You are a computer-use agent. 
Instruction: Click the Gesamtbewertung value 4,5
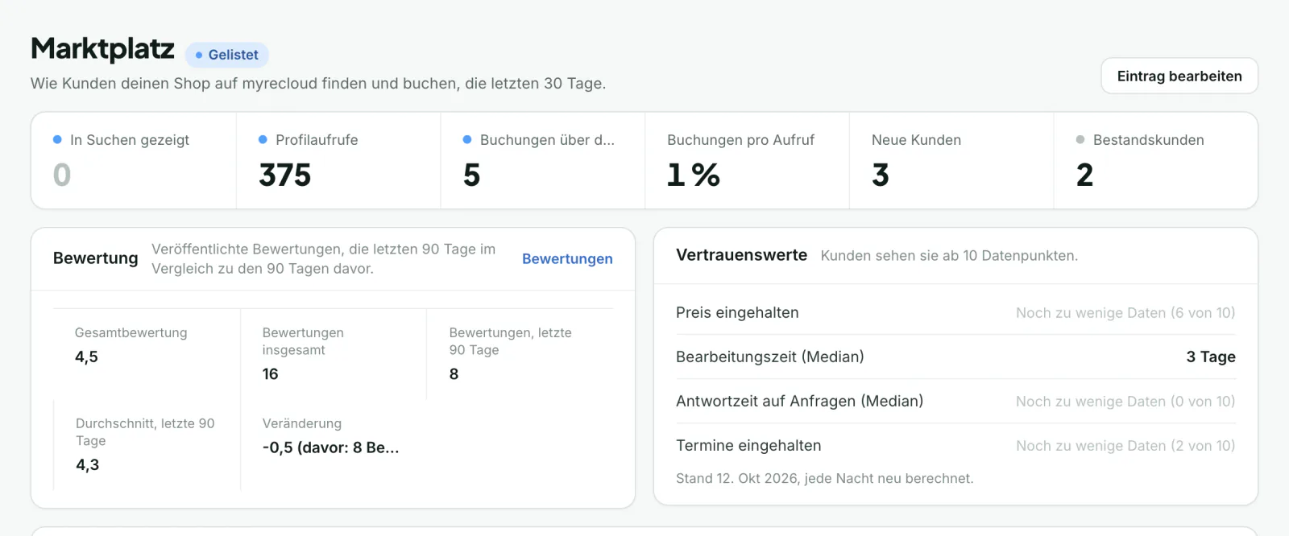point(86,357)
